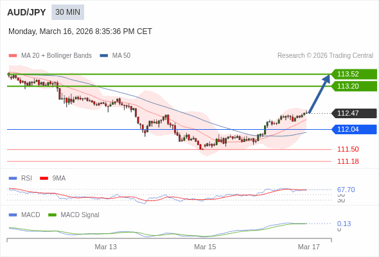The image size is (379, 257).
Task: Click the green 113.20 resistance price tag
Action: [x=354, y=86]
